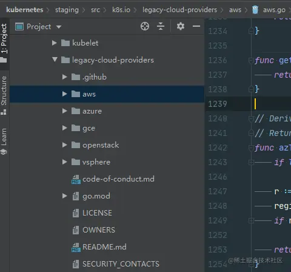Click the code-of-conduct.md markdown file icon
This screenshot has width=291, height=272.
pyautogui.click(x=76, y=179)
